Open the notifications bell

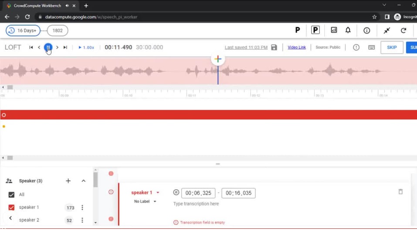click(x=348, y=30)
